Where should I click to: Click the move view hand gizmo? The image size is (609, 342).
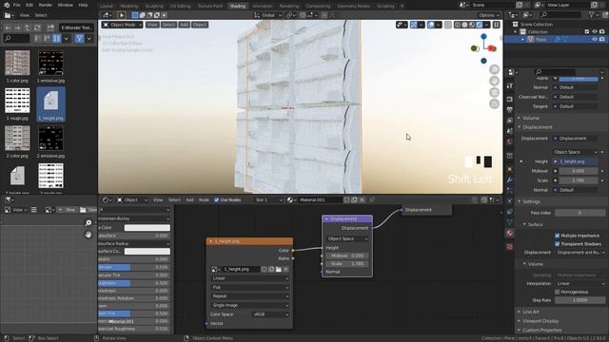pyautogui.click(x=494, y=81)
